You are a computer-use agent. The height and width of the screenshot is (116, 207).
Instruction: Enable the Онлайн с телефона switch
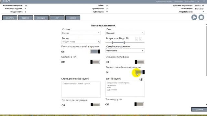(x=139, y=62)
